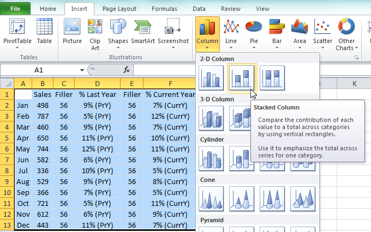
Task: Expand the Screenshot dropdown arrow
Action: (x=173, y=48)
